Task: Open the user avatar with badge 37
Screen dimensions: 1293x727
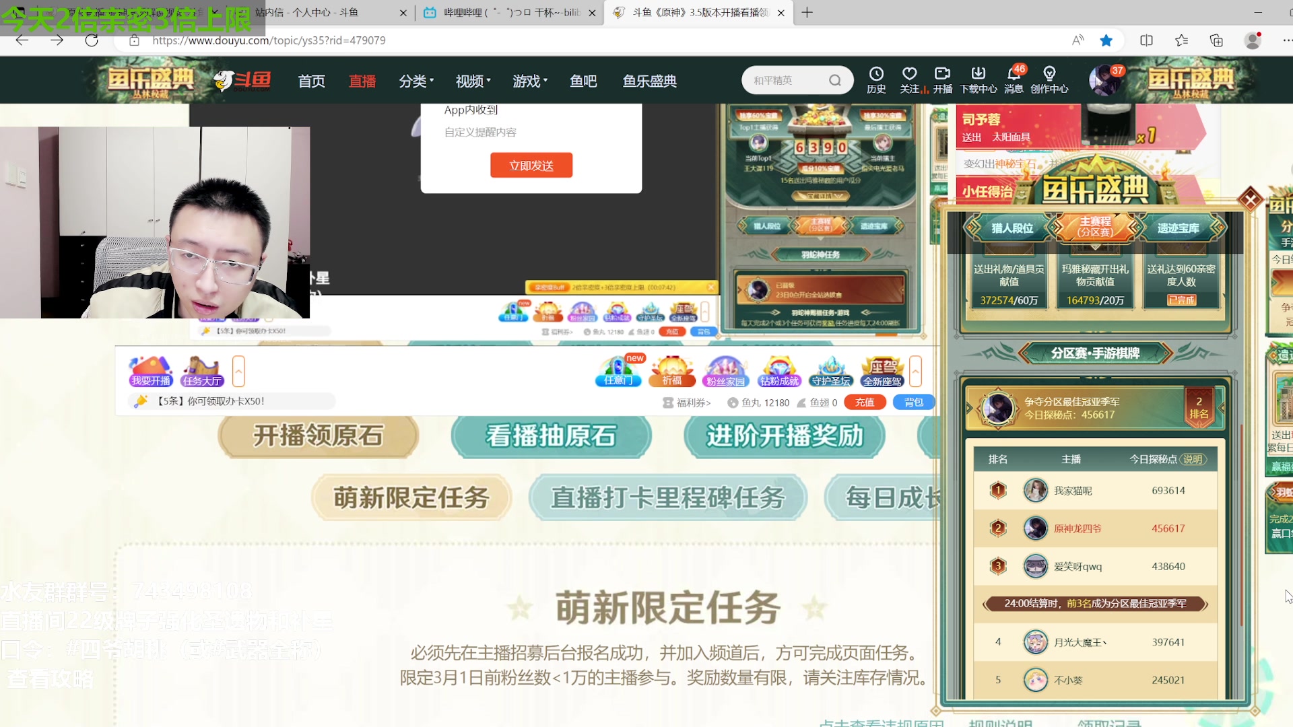Action: (x=1104, y=81)
